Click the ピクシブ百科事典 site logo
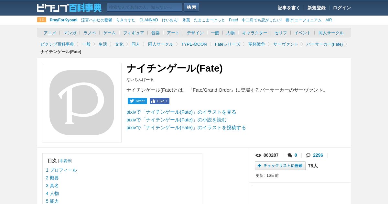 pyautogui.click(x=69, y=7)
